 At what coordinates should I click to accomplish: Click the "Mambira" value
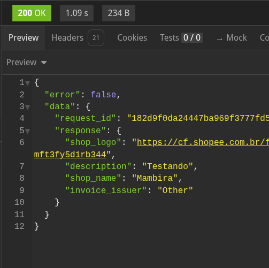(x=155, y=178)
